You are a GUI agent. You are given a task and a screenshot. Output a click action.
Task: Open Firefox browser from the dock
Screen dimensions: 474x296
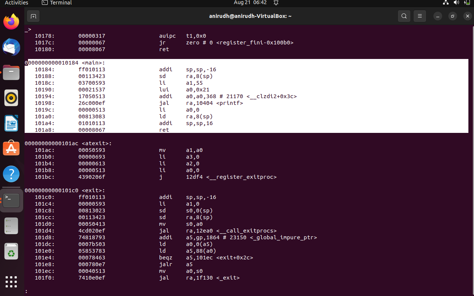pyautogui.click(x=11, y=22)
